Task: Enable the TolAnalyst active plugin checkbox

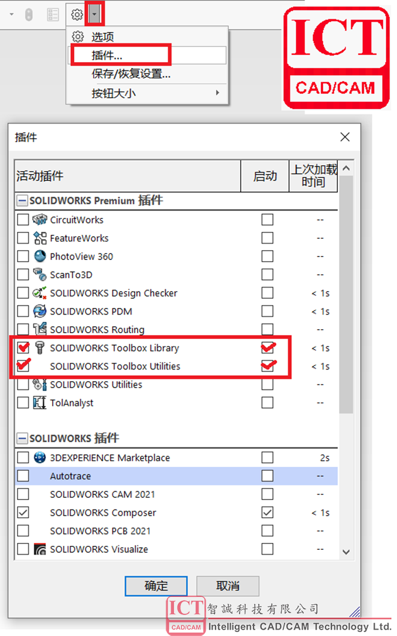Action: [x=23, y=403]
